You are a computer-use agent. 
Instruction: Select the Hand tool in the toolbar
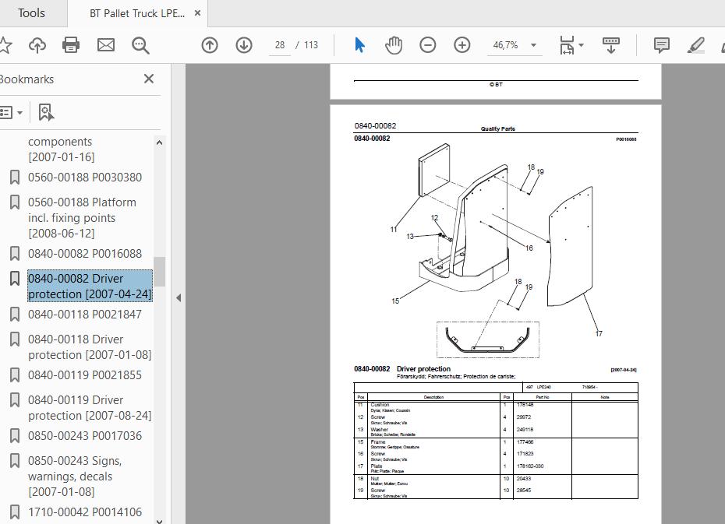pos(394,44)
